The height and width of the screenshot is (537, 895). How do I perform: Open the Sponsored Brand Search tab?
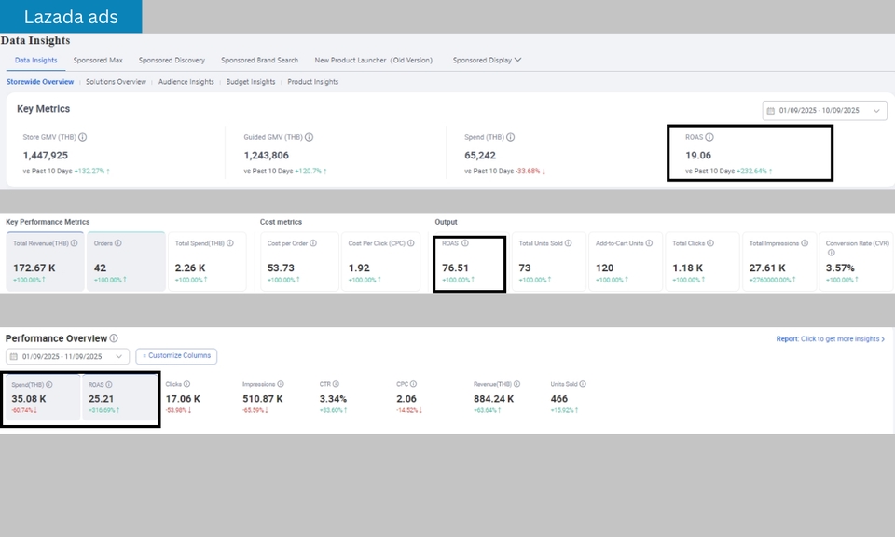pyautogui.click(x=259, y=61)
